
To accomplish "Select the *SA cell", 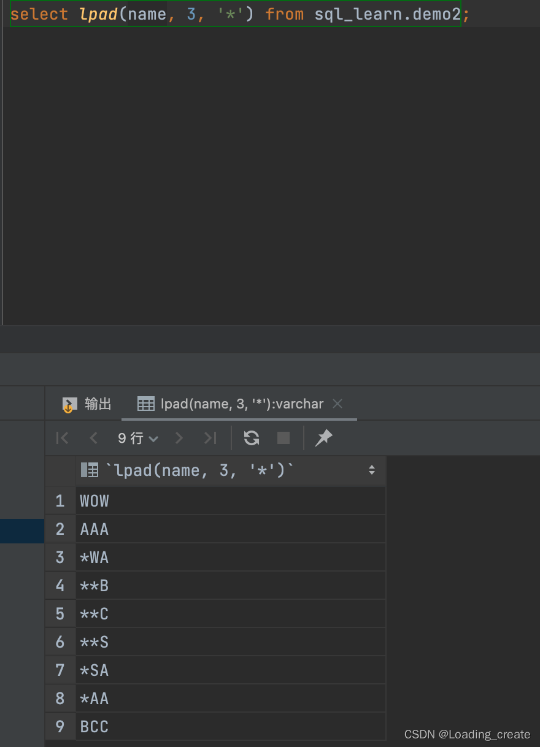I will tap(231, 670).
